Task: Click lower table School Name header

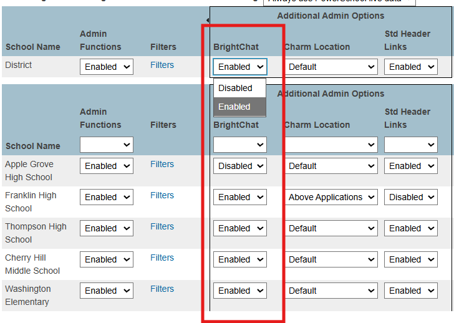Action: (x=33, y=146)
